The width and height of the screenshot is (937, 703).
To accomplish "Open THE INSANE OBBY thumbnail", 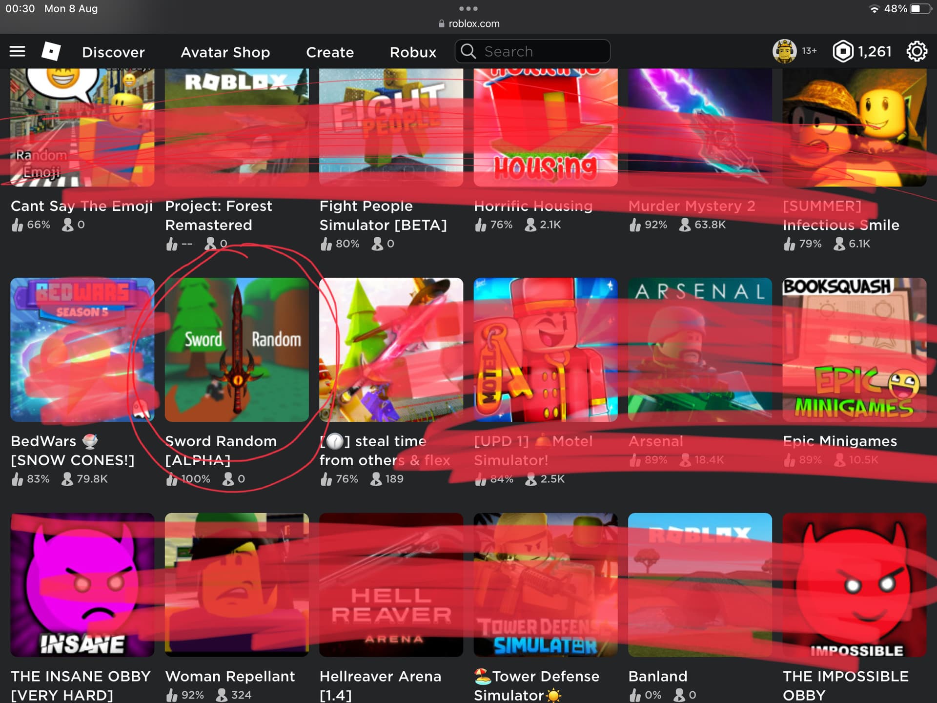I will click(82, 584).
